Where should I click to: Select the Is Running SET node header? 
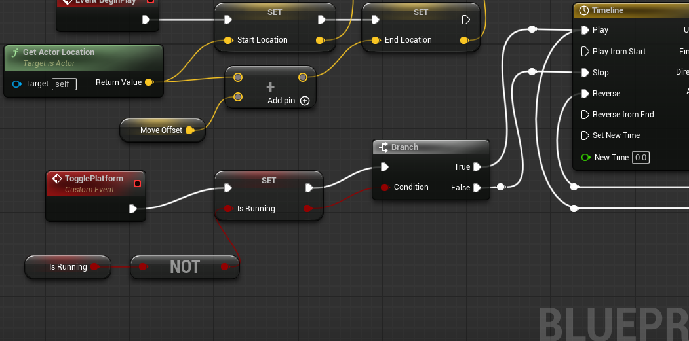pos(269,181)
